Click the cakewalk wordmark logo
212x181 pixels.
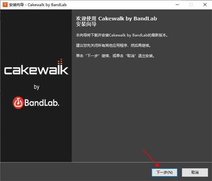(x=36, y=67)
